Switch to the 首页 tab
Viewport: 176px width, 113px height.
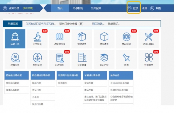(60, 8)
